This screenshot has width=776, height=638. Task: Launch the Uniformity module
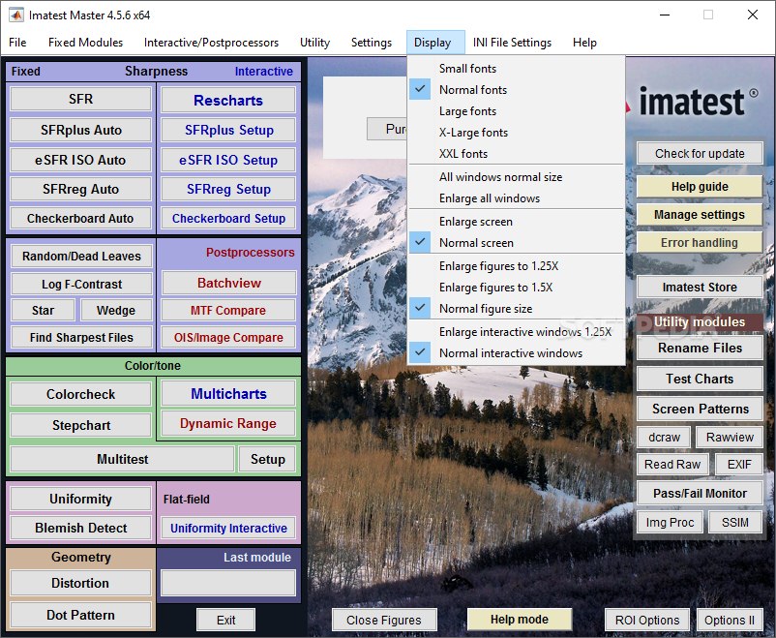80,499
